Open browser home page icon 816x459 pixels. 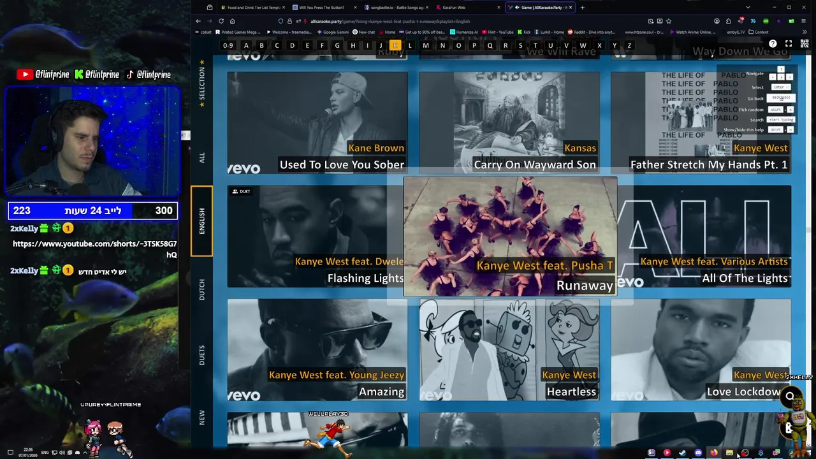[233, 21]
